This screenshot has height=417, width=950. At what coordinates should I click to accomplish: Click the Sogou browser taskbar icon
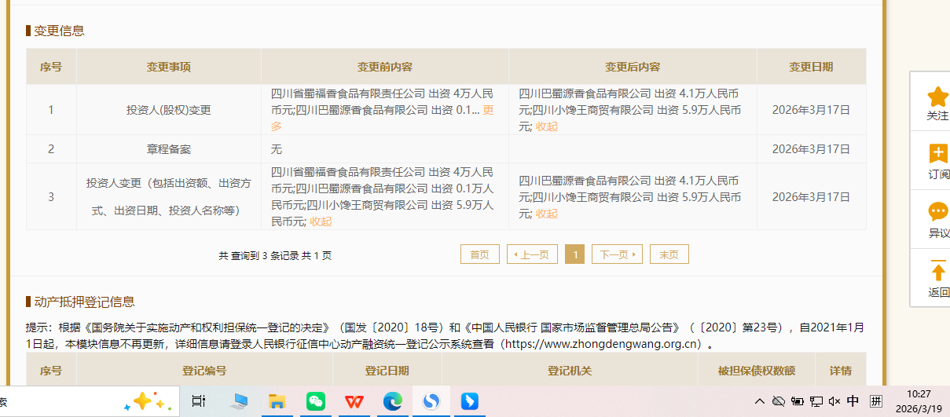[431, 401]
